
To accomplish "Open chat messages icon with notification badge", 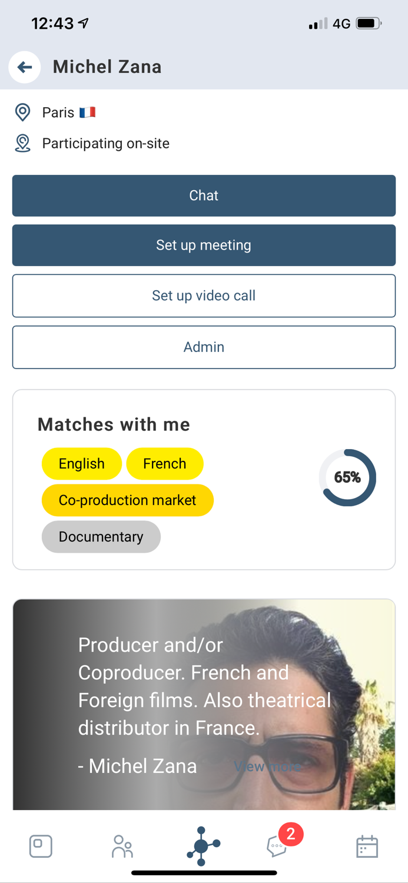I will 277,848.
